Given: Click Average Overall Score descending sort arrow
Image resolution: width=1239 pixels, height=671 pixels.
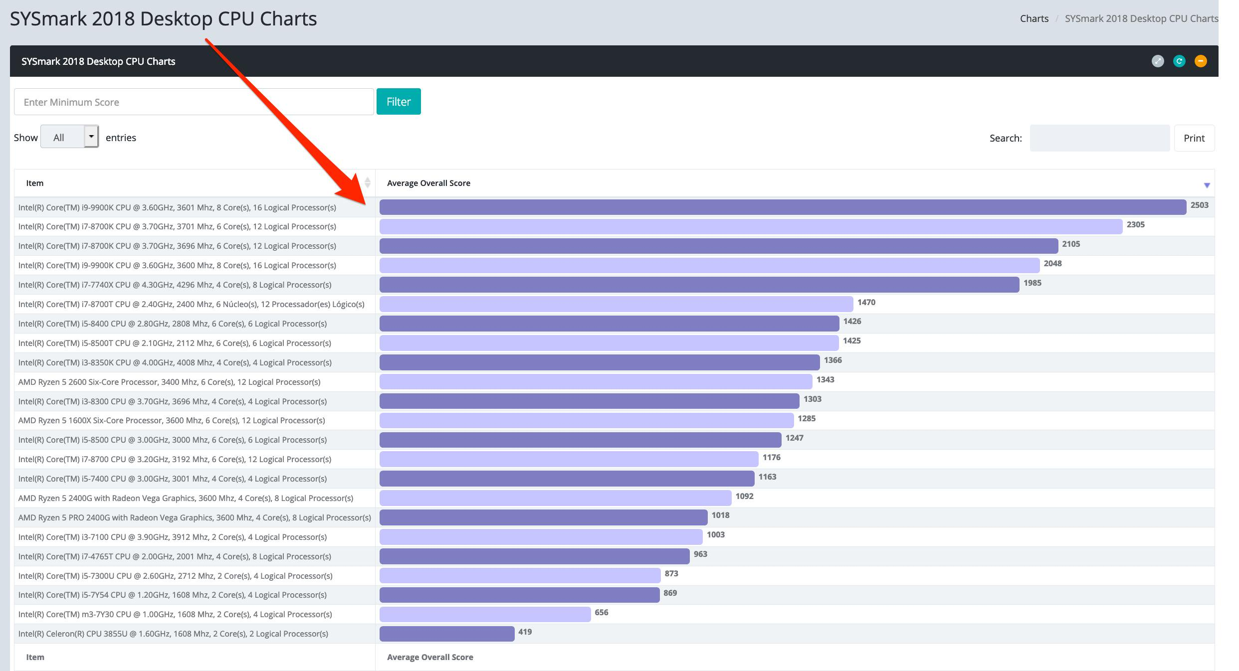Looking at the screenshot, I should tap(1207, 185).
